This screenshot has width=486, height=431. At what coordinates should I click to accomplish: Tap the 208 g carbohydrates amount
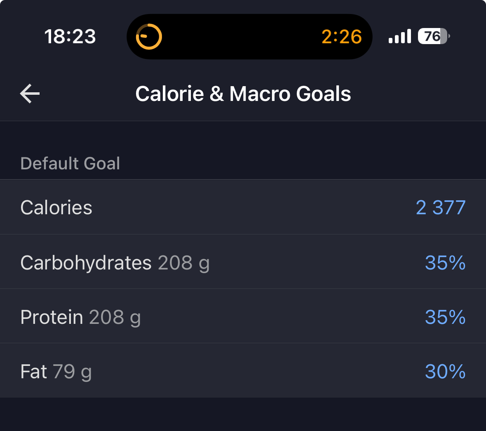pyautogui.click(x=184, y=263)
